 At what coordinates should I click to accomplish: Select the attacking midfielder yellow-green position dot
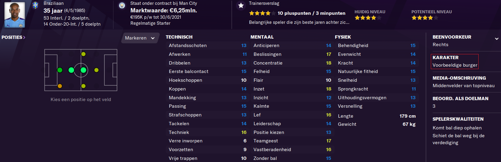[x=97, y=70]
